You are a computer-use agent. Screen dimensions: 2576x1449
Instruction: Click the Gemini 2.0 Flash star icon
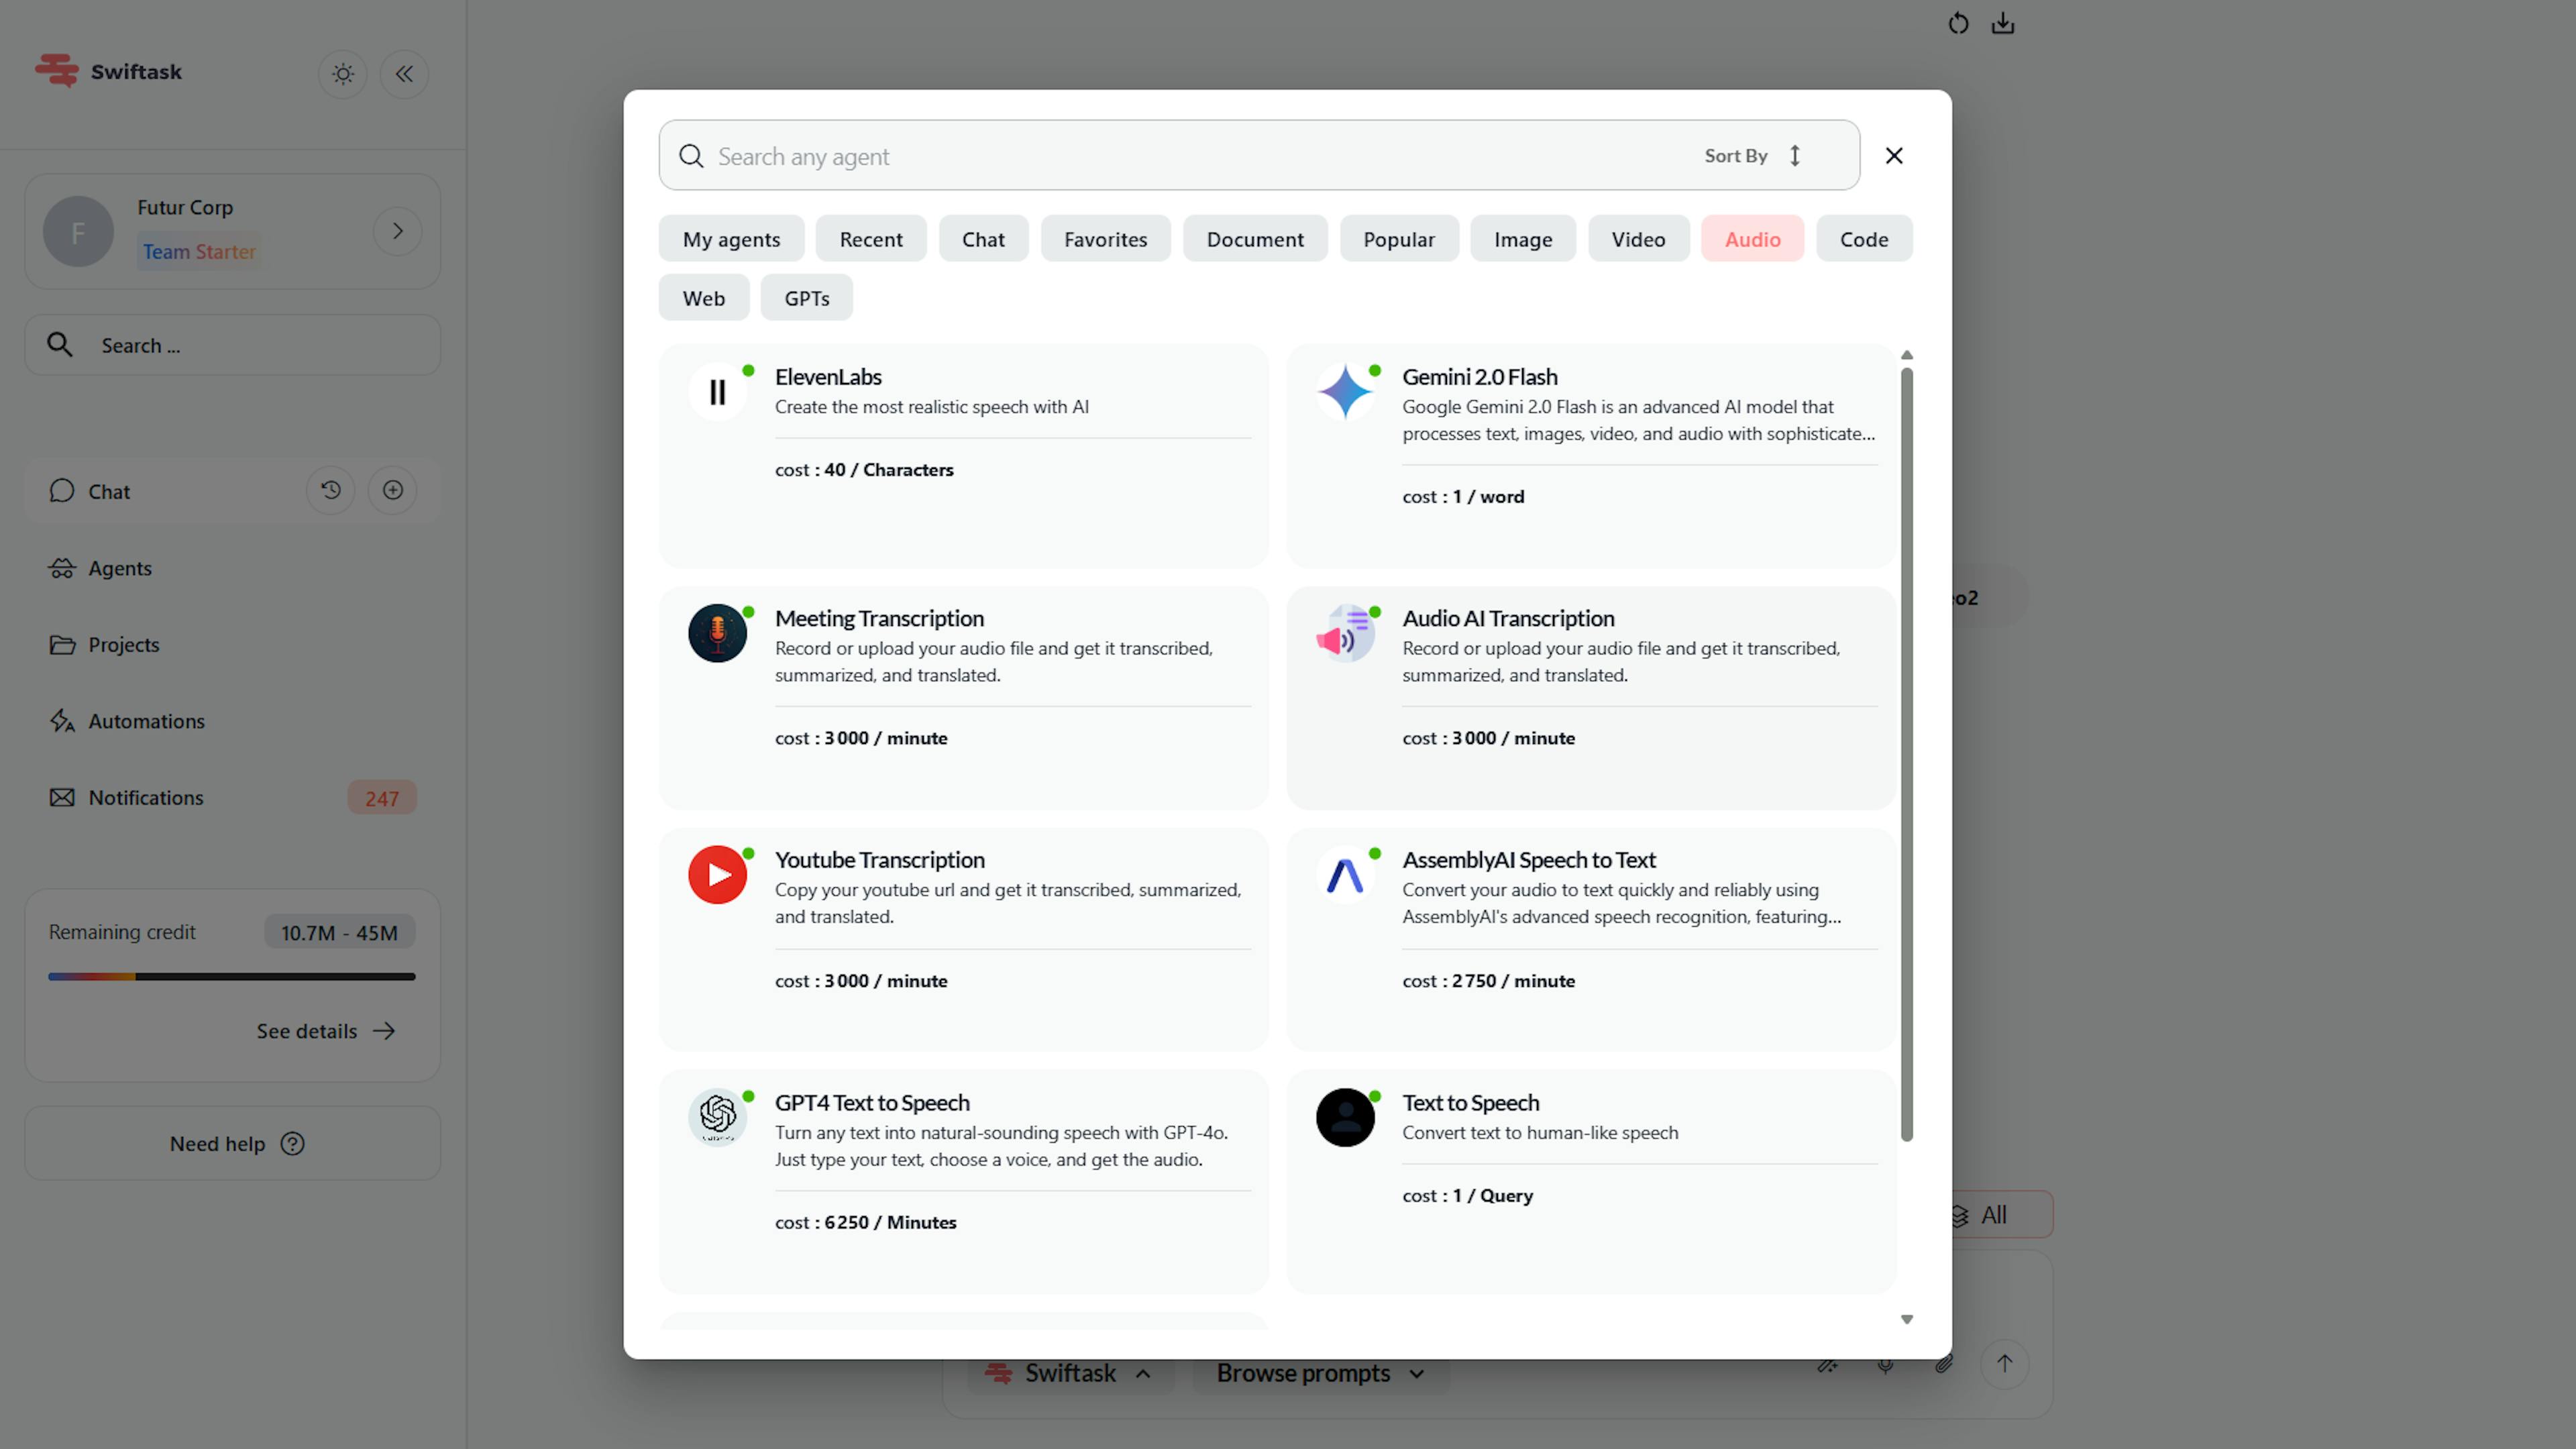1345,392
